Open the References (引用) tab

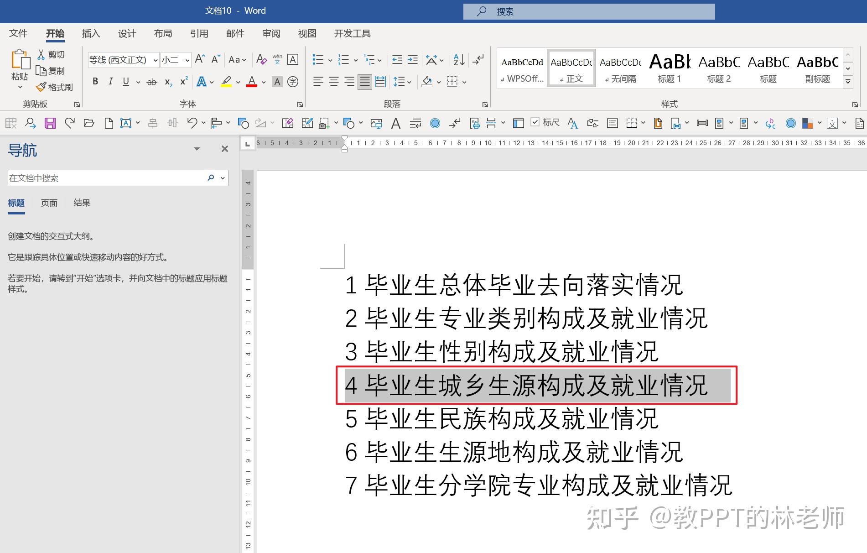[199, 33]
